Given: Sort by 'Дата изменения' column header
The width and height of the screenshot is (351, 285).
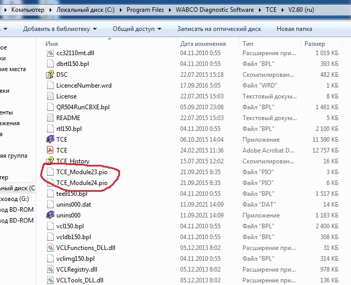Looking at the screenshot, I should coord(203,44).
